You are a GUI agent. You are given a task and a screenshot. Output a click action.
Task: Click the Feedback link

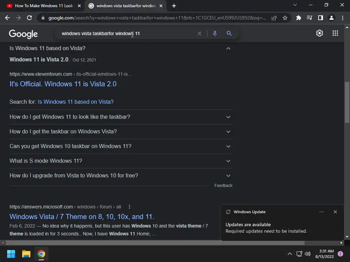pyautogui.click(x=223, y=185)
